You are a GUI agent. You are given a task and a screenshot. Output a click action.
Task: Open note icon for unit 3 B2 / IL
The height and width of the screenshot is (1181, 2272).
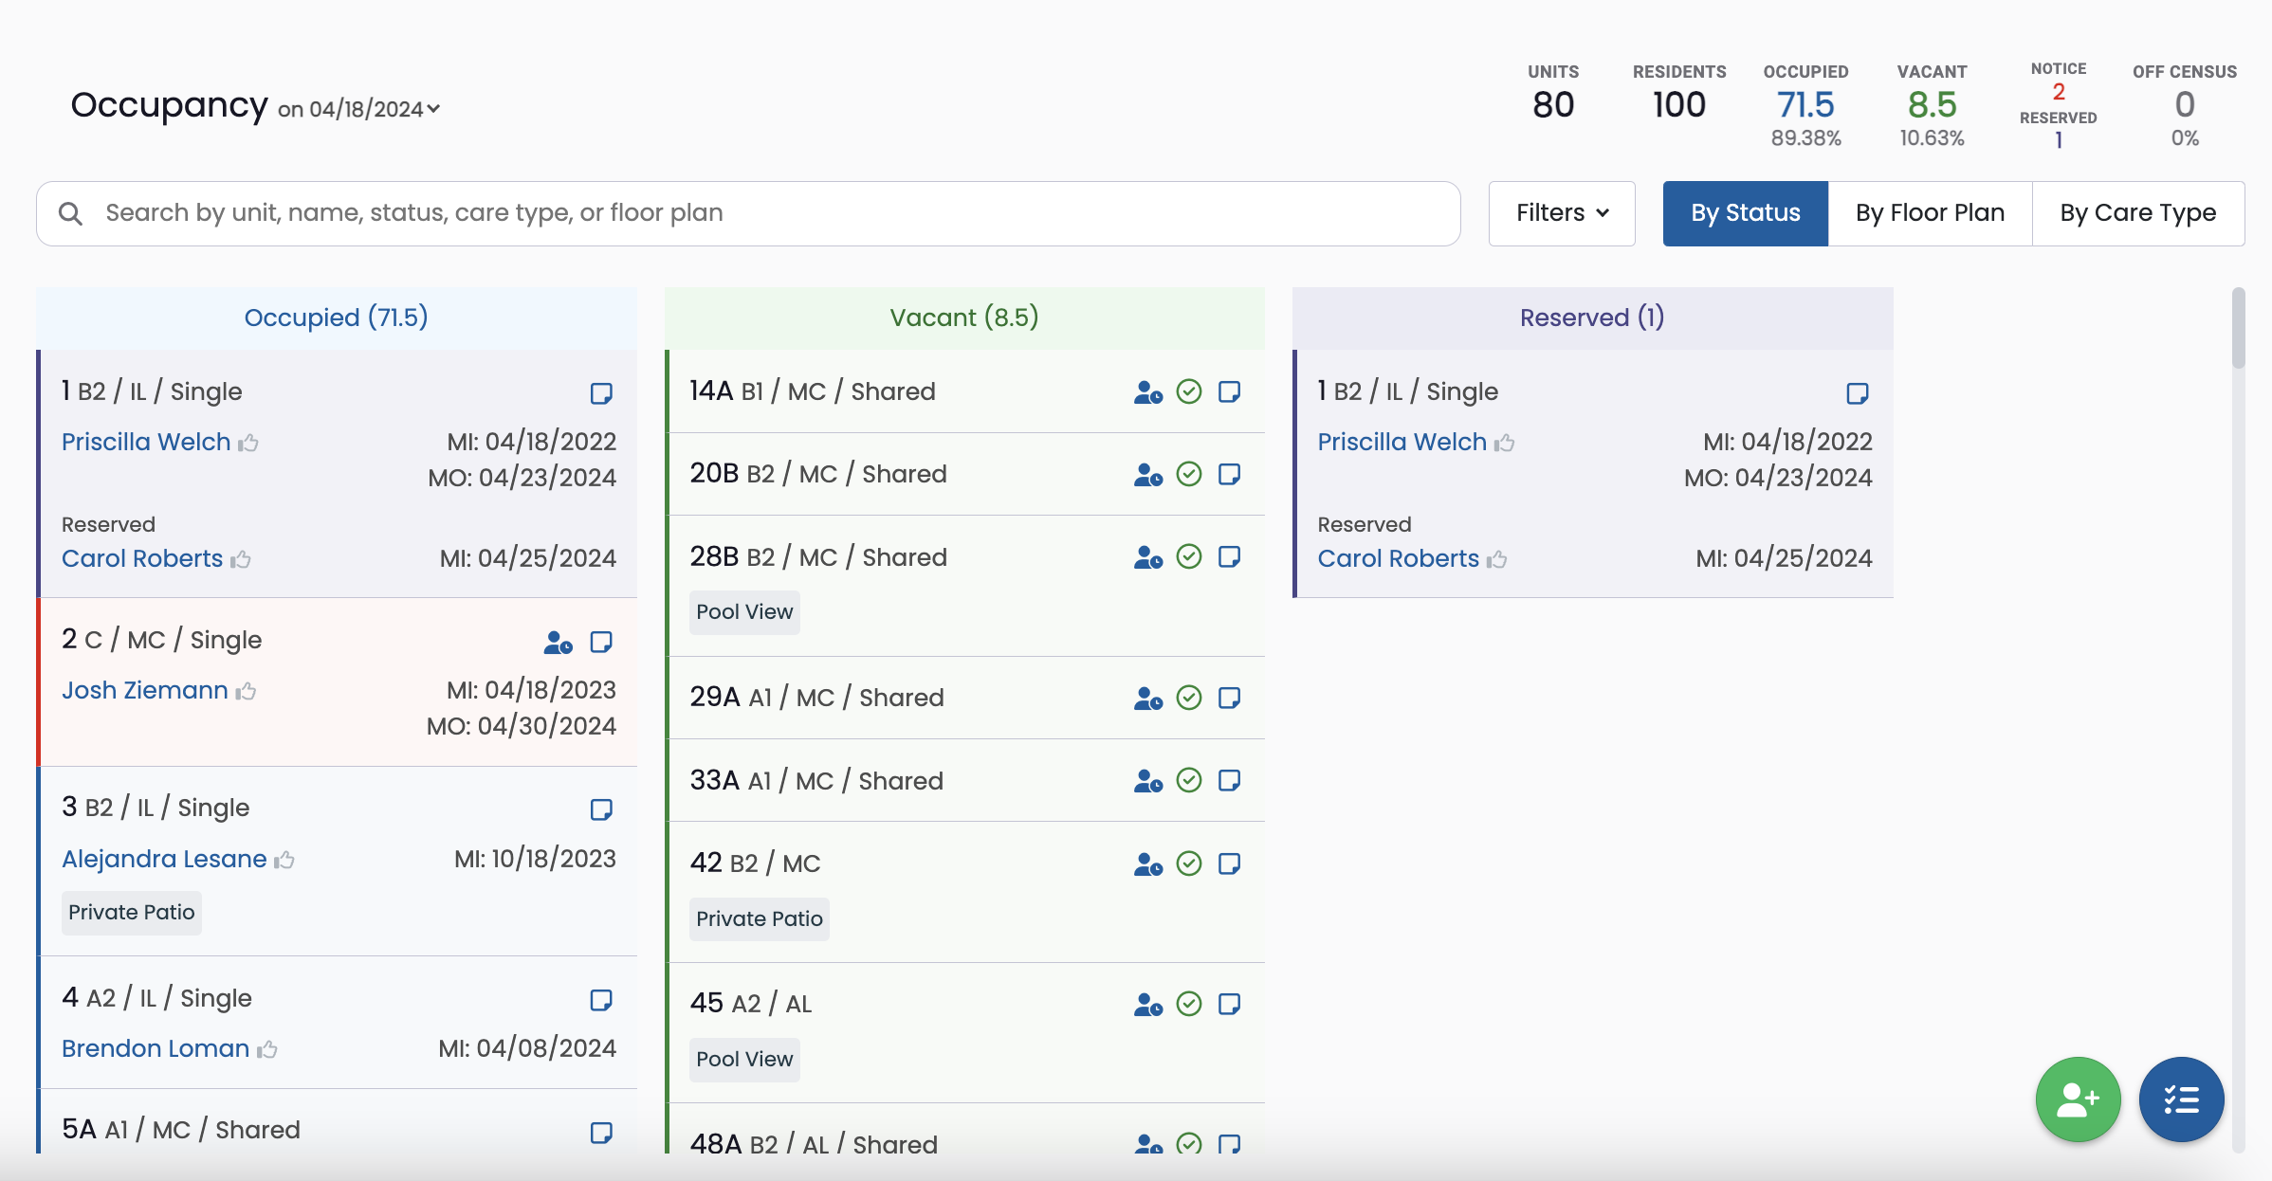(x=601, y=809)
